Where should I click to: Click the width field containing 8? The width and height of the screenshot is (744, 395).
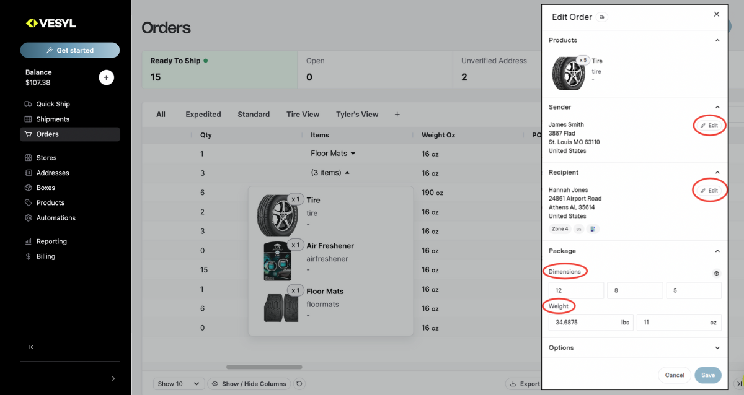pyautogui.click(x=635, y=290)
